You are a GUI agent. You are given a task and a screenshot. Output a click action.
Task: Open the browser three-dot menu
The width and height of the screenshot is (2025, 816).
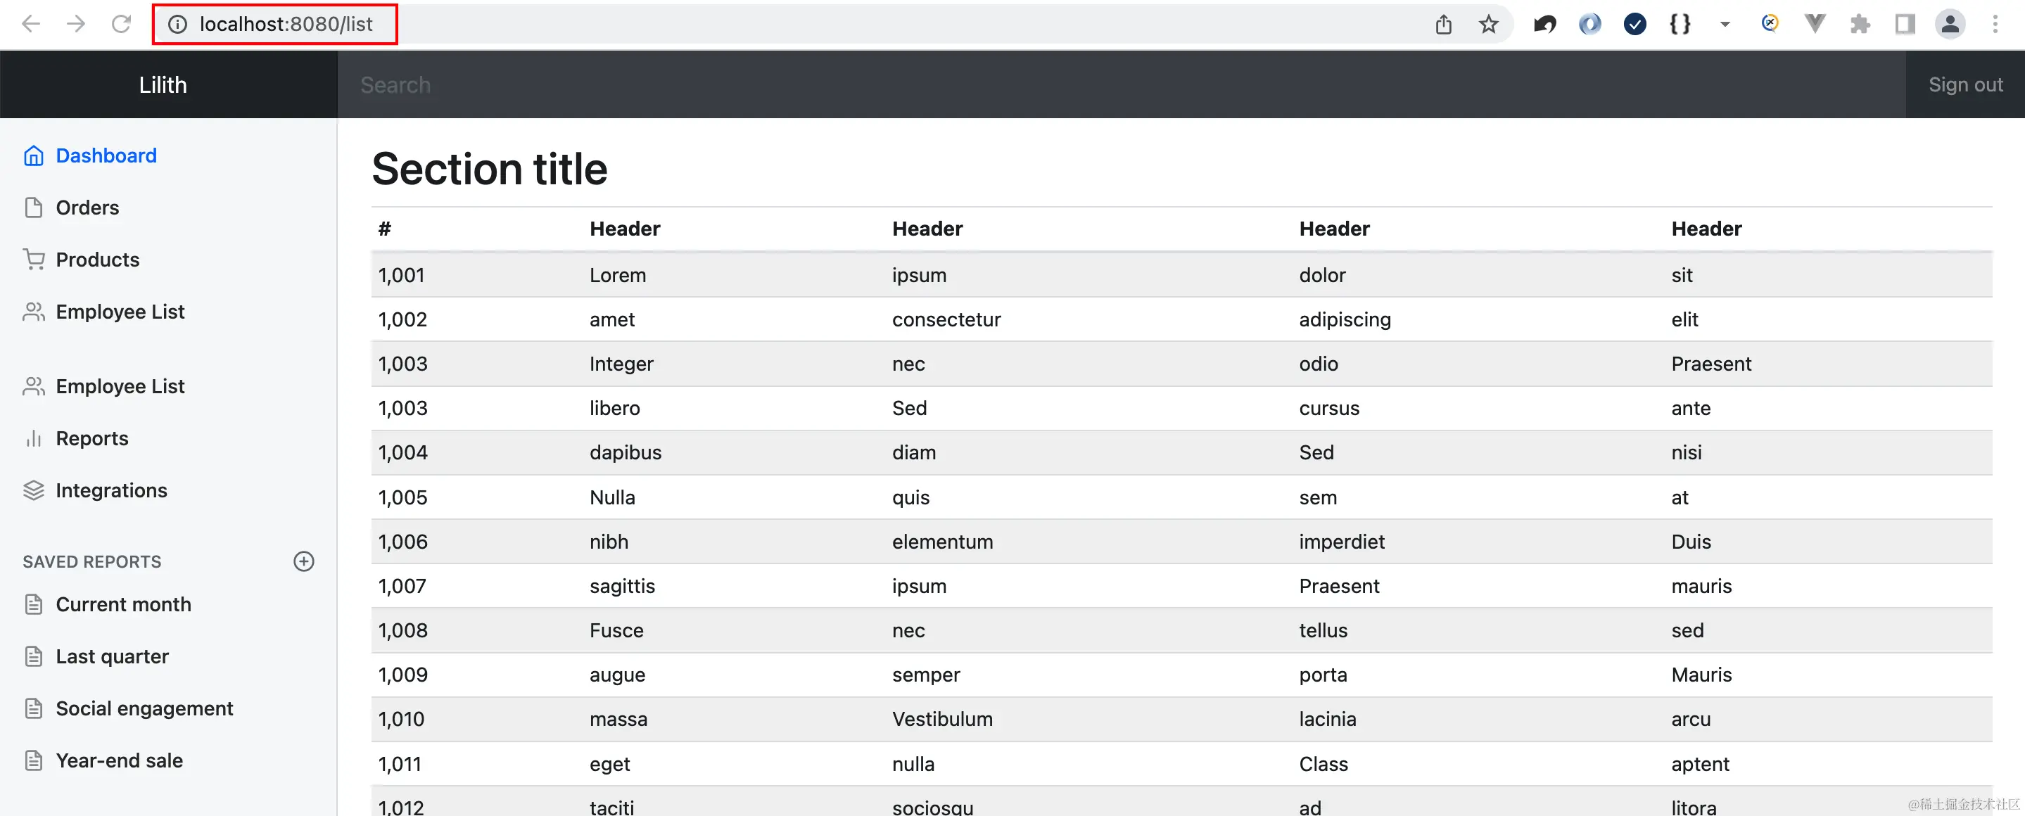pos(1995,25)
